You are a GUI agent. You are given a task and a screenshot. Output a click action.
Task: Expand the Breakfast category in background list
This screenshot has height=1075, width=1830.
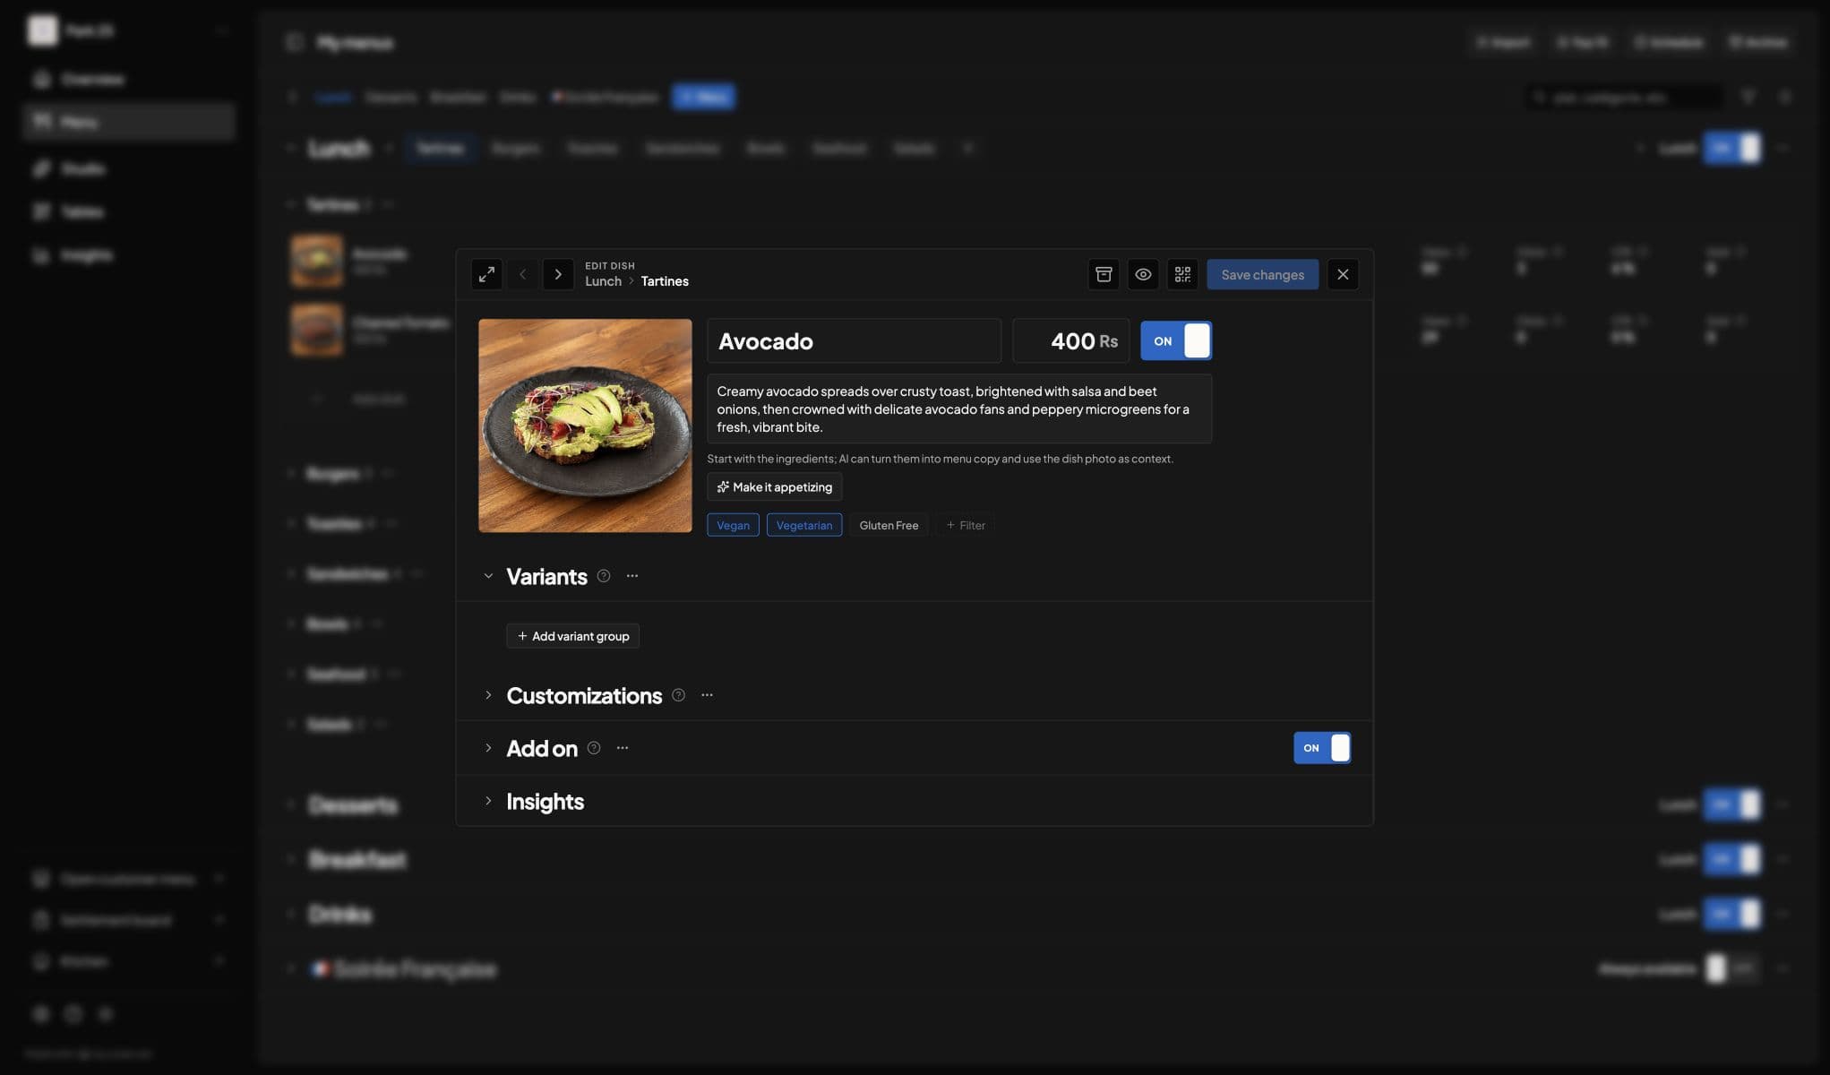coord(291,859)
